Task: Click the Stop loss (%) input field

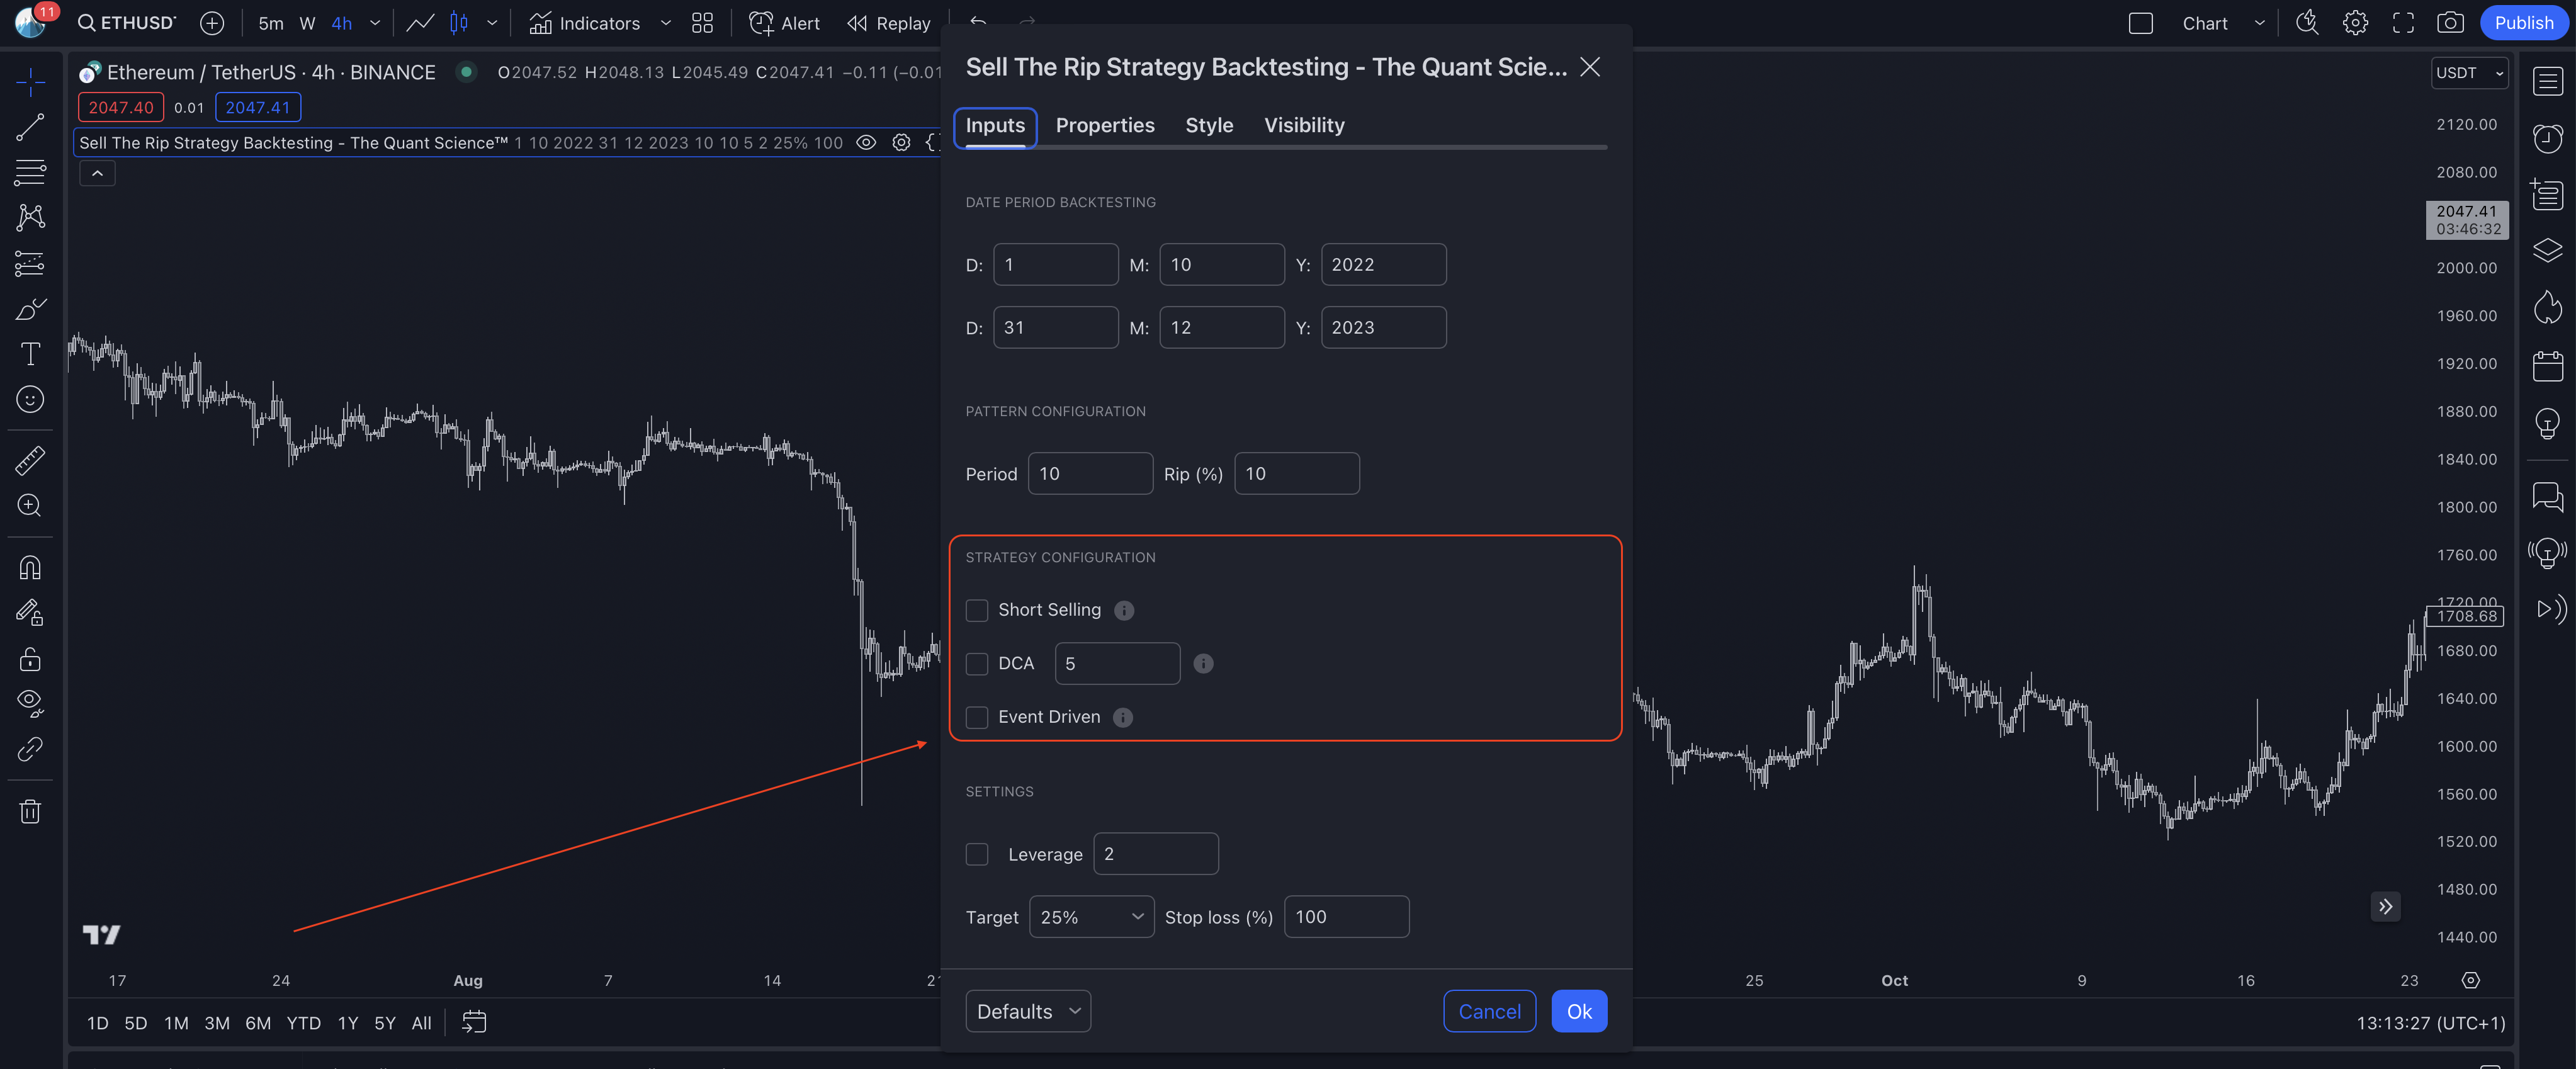Action: point(1345,917)
